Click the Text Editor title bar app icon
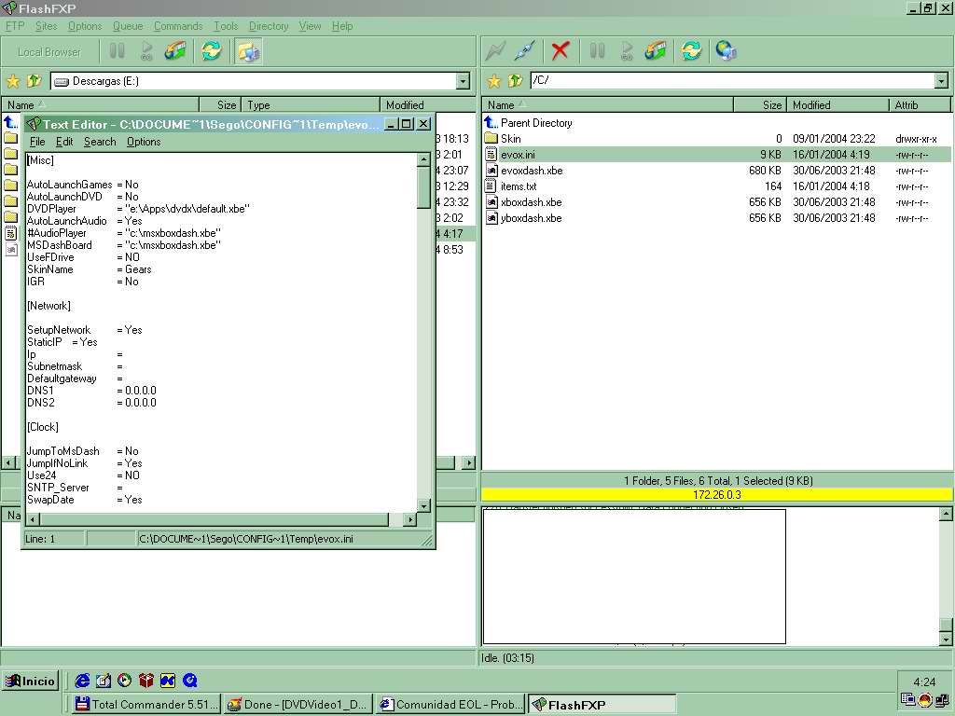Screen dimensions: 955x716 [x=34, y=124]
